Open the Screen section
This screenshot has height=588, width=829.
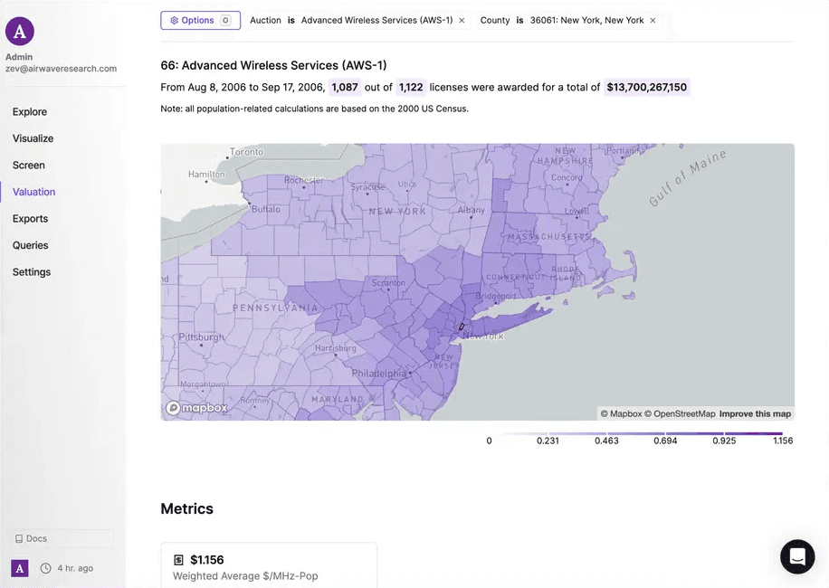(29, 166)
